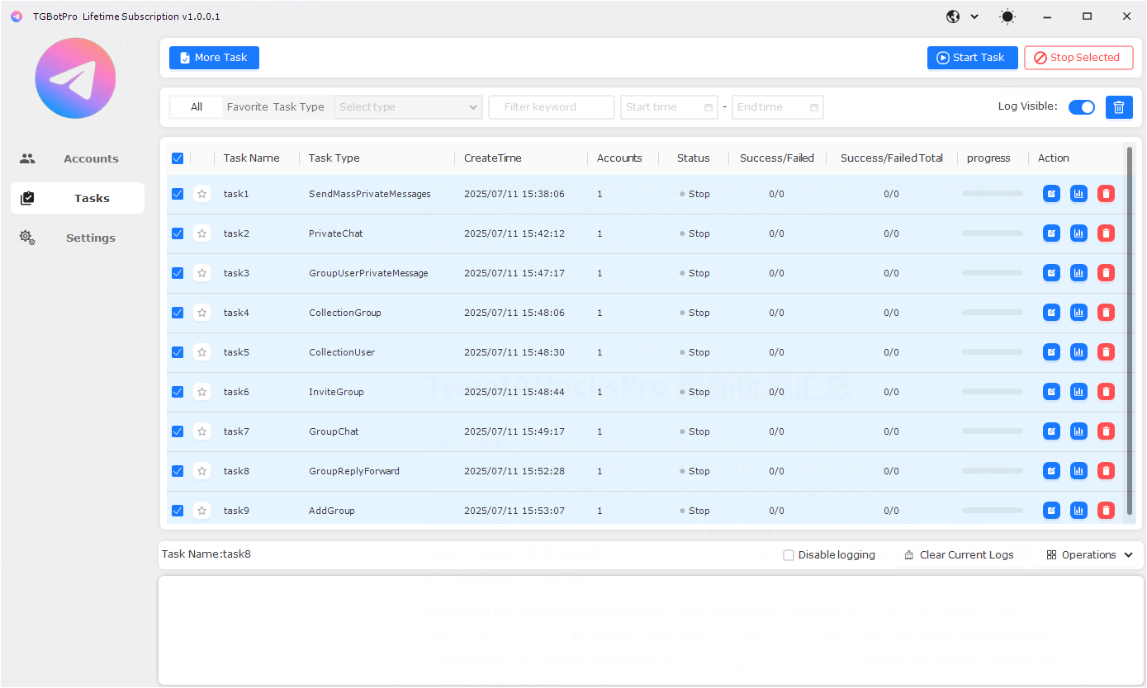Screen dimensions: 1147x688
Task: Expand the Operations dropdown menu
Action: point(1090,555)
